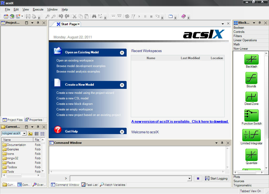This screenshot has height=194, width=269.
Task: Click the Add new item toolbar icon
Action: tap(18, 16)
